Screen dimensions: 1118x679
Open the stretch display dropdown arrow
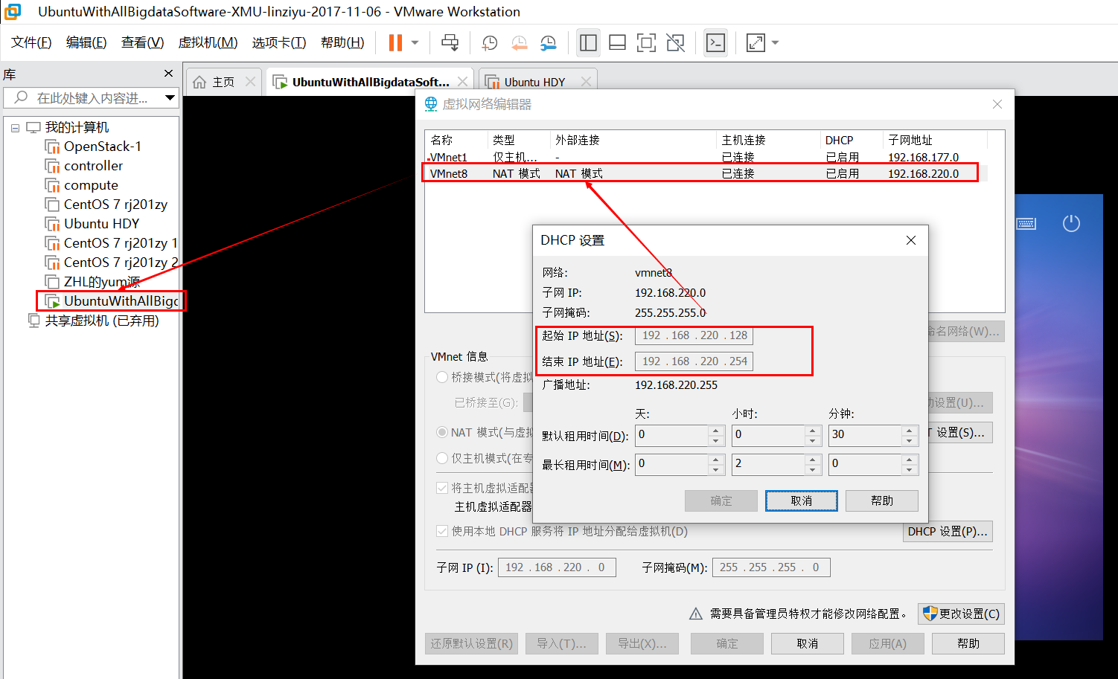click(x=775, y=42)
